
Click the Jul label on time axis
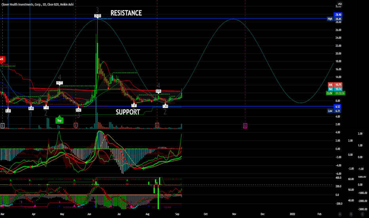[119, 214]
